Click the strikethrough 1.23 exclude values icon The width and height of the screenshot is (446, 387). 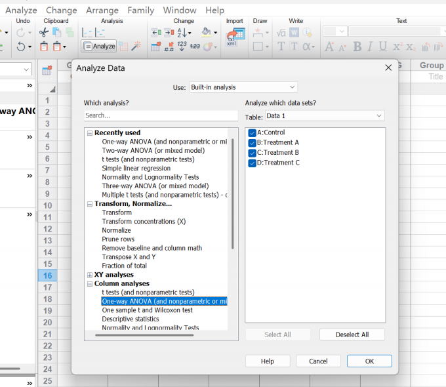pyautogui.click(x=195, y=46)
